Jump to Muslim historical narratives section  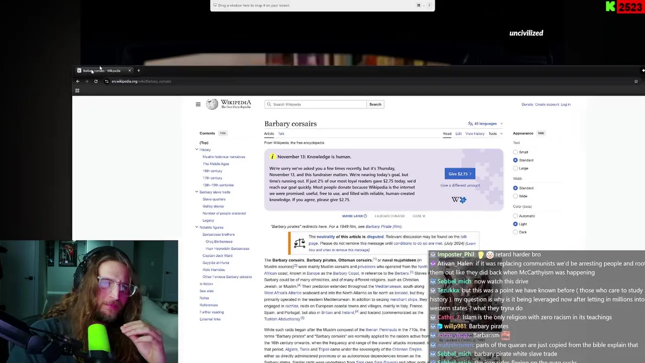pyautogui.click(x=224, y=157)
